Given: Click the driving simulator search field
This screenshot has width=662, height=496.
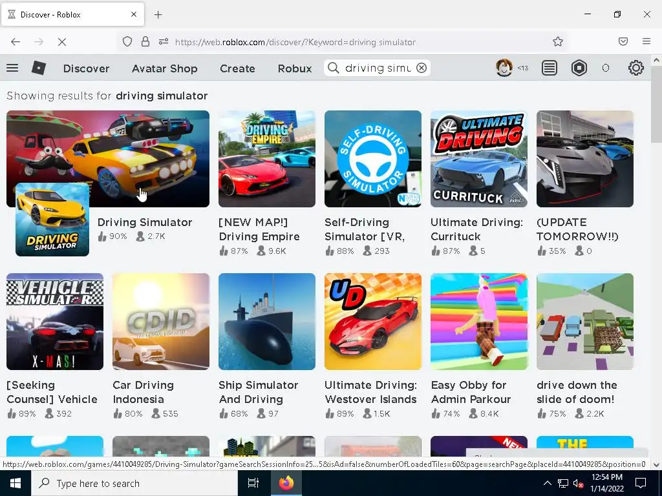Looking at the screenshot, I should 378,68.
